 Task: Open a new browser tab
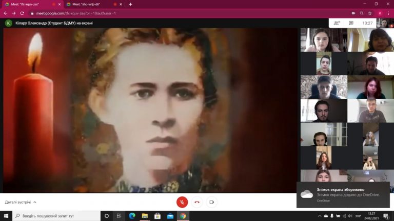[130, 4]
